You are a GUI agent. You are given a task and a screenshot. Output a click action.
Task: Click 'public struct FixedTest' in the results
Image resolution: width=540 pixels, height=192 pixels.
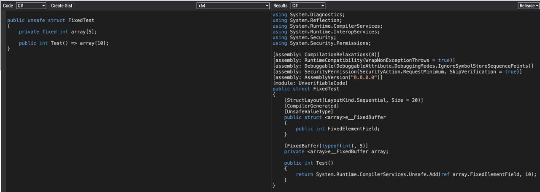click(306, 89)
